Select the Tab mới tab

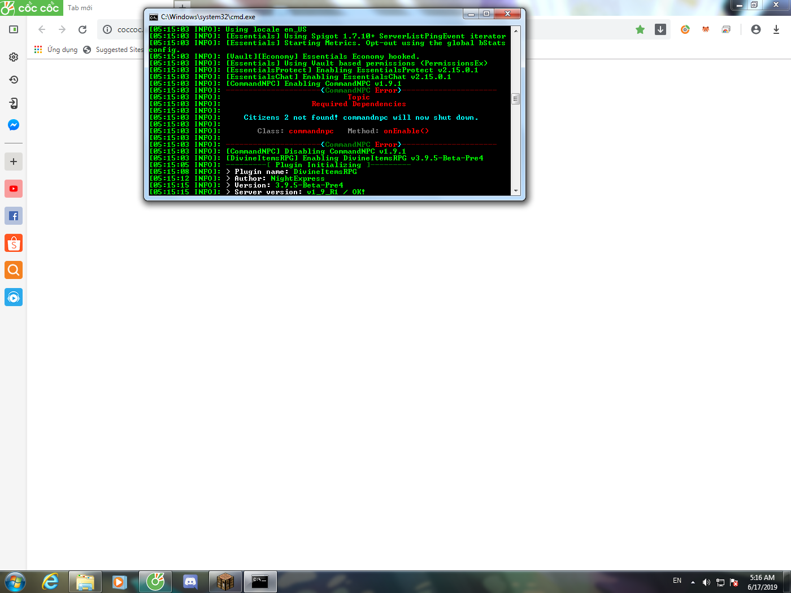click(80, 8)
